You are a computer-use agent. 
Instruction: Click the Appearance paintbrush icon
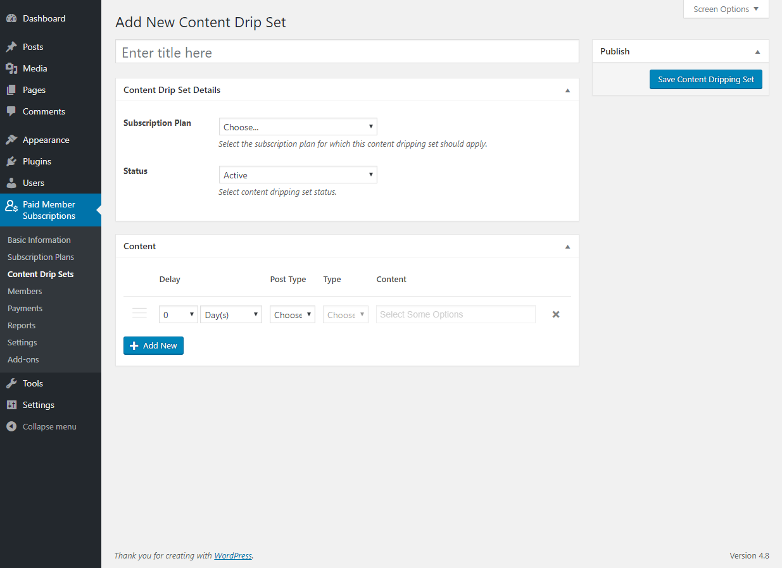(x=11, y=140)
